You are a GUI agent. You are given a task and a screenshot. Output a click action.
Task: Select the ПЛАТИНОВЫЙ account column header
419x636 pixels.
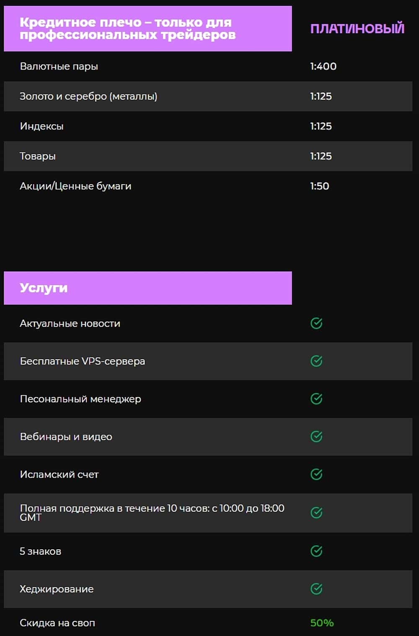[x=357, y=28]
